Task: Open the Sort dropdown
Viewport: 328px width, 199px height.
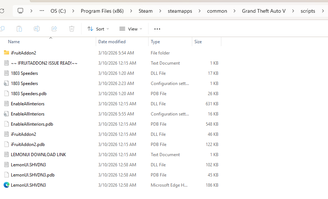Action: (98, 29)
